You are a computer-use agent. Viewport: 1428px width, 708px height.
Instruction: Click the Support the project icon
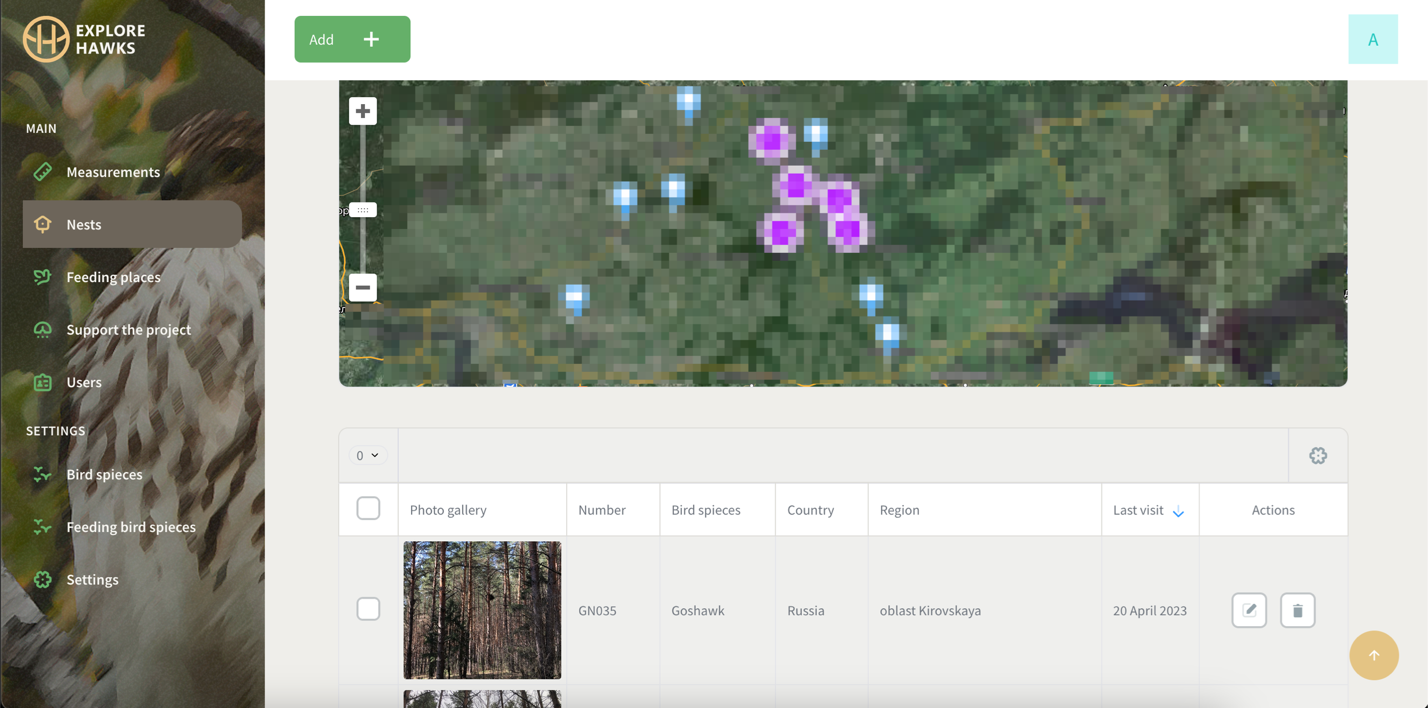42,329
